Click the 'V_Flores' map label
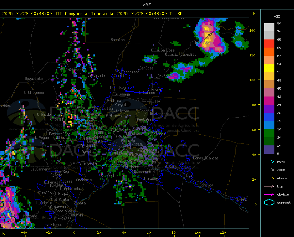294x237 pixels. point(54,225)
